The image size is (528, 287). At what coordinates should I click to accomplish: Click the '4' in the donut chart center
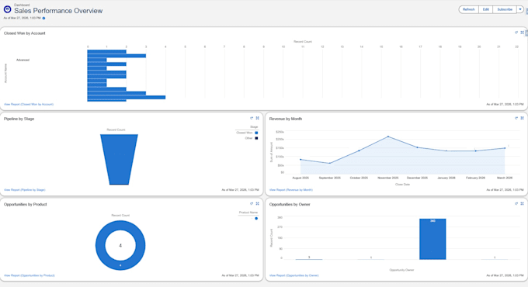(120, 246)
